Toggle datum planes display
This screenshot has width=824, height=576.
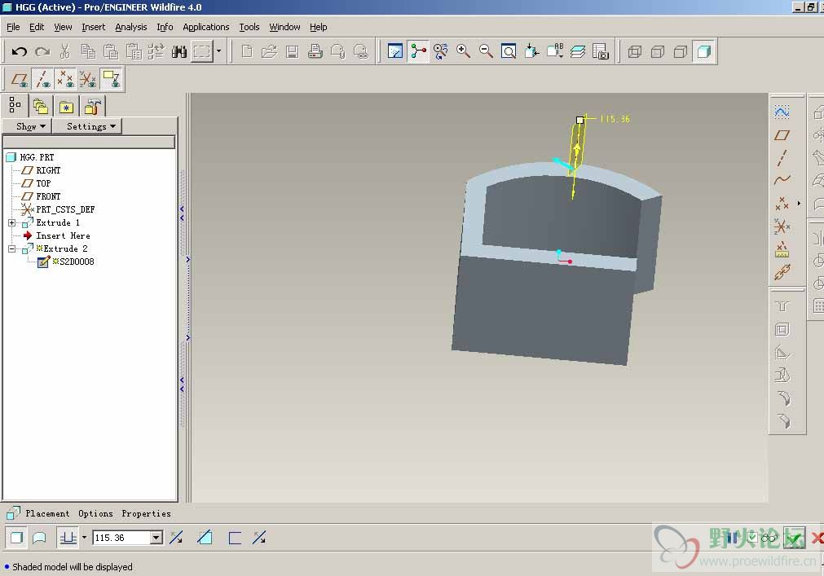tap(20, 79)
